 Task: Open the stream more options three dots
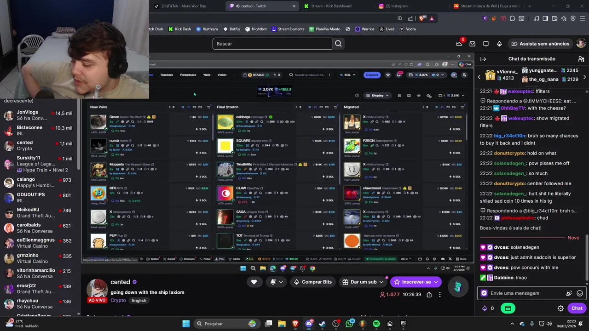click(439, 294)
